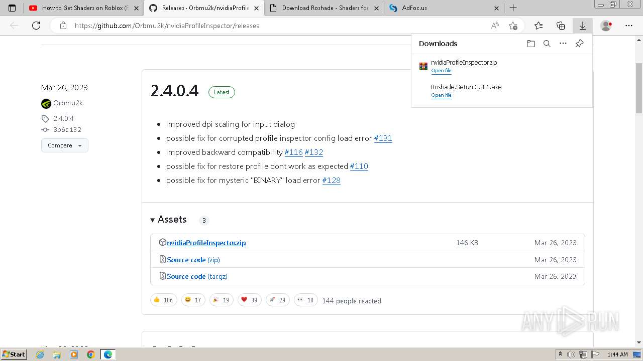
Task: Open the downloads folder icon
Action: coord(531,44)
